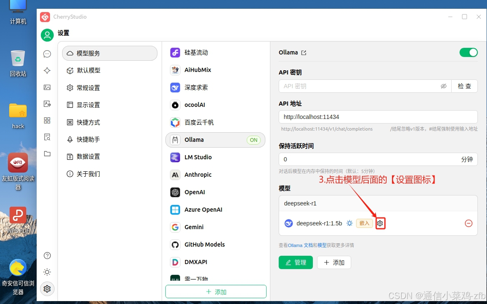Click the reasoning sun icon beside deepseek-r1:1.5b
The image size is (487, 304).
pyautogui.click(x=350, y=223)
